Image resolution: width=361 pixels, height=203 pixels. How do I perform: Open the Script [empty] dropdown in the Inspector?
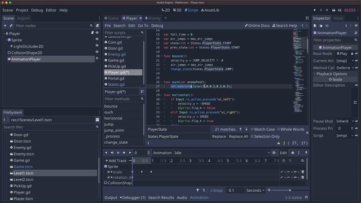tap(345, 135)
